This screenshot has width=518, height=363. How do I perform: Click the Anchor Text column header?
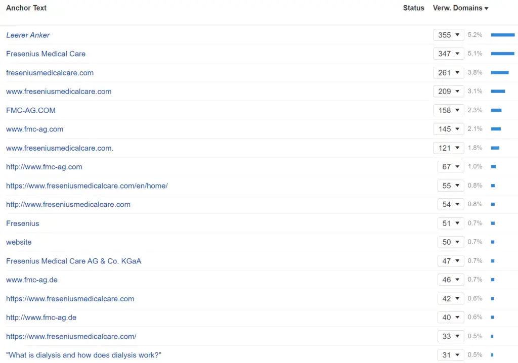[26, 8]
